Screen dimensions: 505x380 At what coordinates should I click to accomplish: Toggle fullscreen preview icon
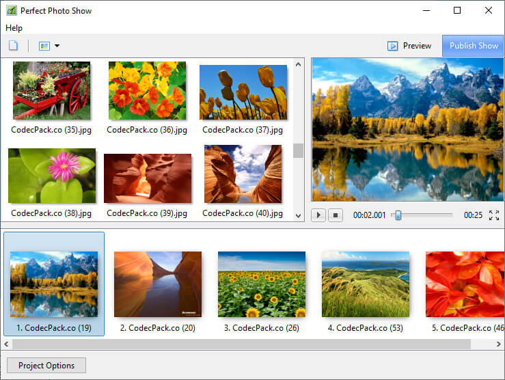pos(494,215)
